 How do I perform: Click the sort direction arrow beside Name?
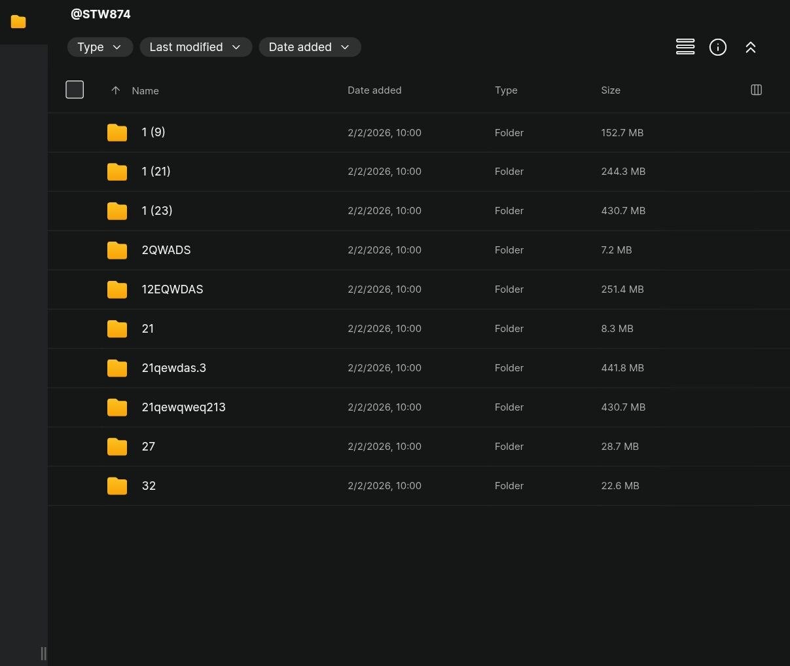click(x=116, y=90)
